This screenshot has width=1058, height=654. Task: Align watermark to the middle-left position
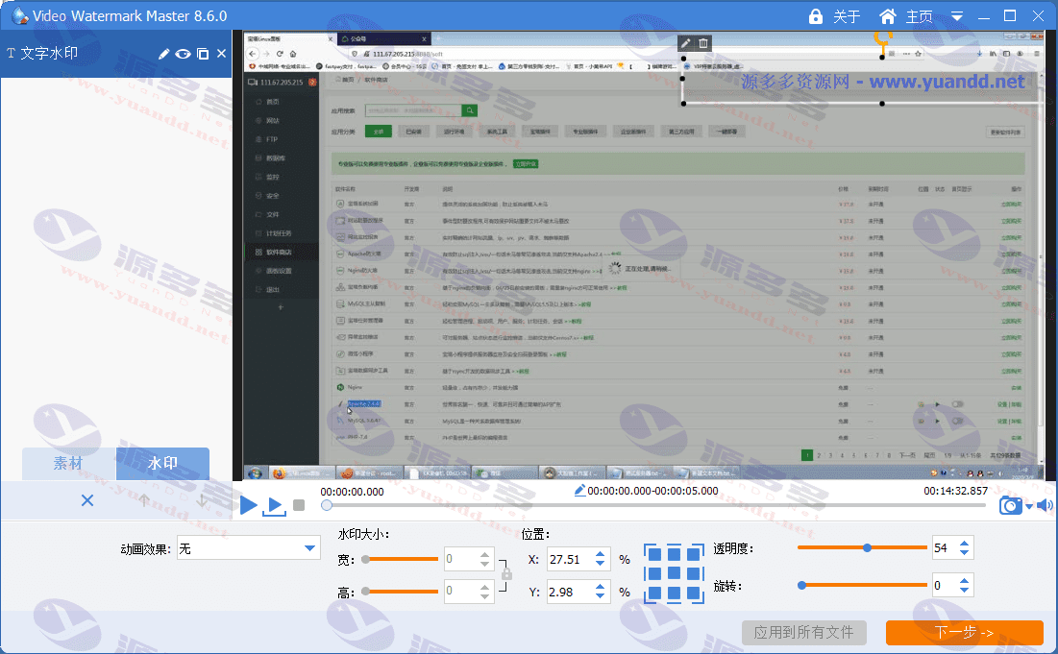(652, 573)
